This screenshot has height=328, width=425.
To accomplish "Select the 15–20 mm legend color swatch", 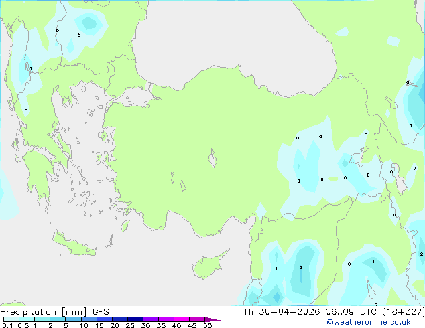I will [x=105, y=319].
